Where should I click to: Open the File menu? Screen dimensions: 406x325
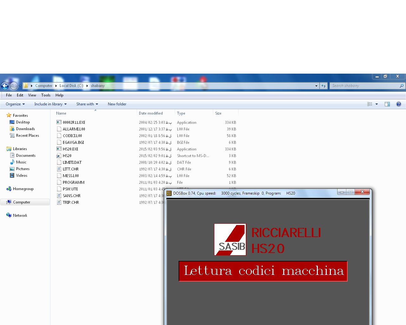click(9, 95)
